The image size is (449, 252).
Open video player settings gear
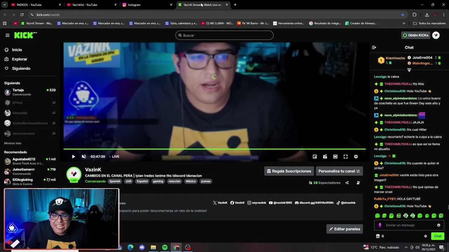tap(356, 156)
